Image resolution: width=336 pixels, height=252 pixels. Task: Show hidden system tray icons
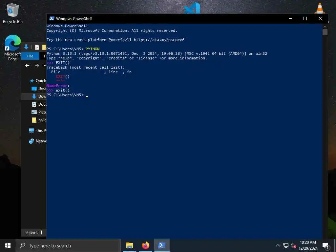tap(278, 245)
